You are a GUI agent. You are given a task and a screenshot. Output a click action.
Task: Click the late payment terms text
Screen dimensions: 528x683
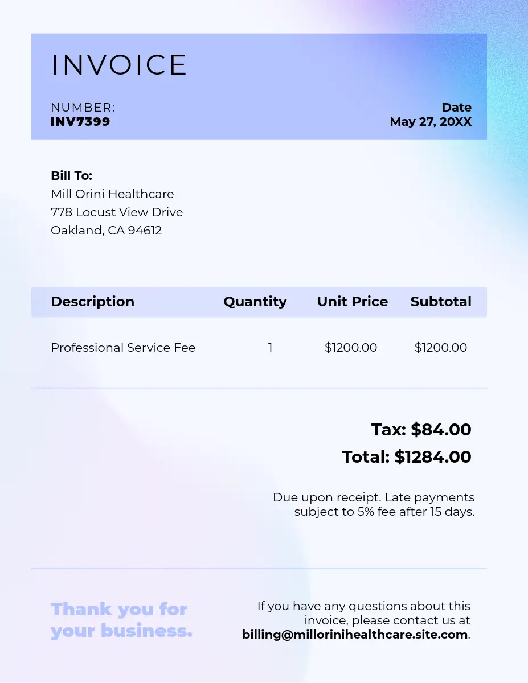coord(374,504)
